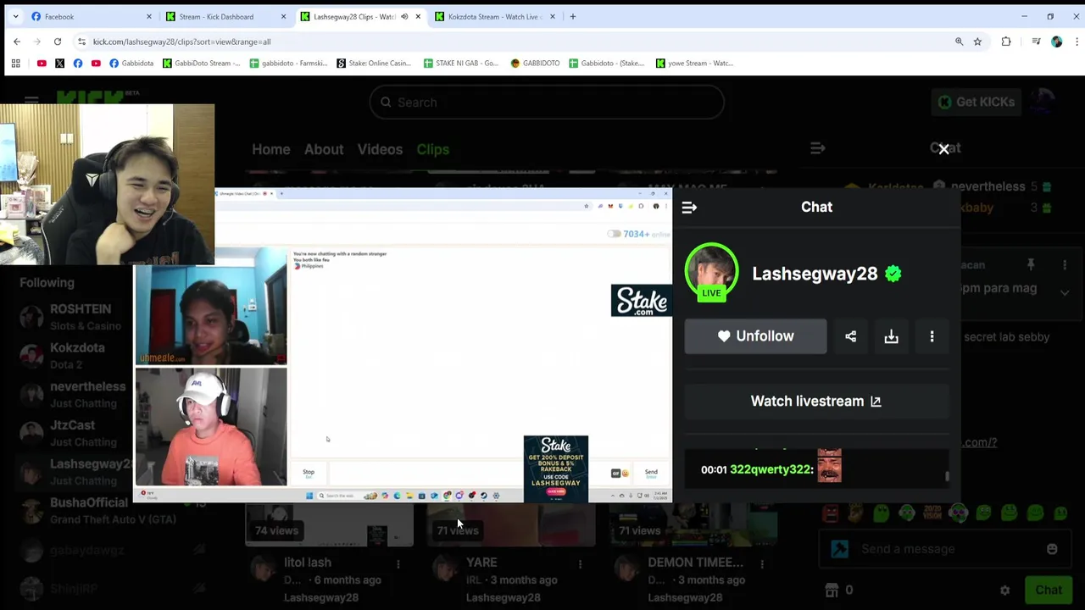The image size is (1085, 610).
Task: Click the Get KICKS button
Action: (x=975, y=102)
